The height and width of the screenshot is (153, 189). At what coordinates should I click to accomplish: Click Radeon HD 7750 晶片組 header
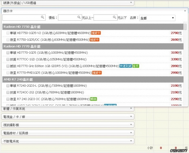93,27
